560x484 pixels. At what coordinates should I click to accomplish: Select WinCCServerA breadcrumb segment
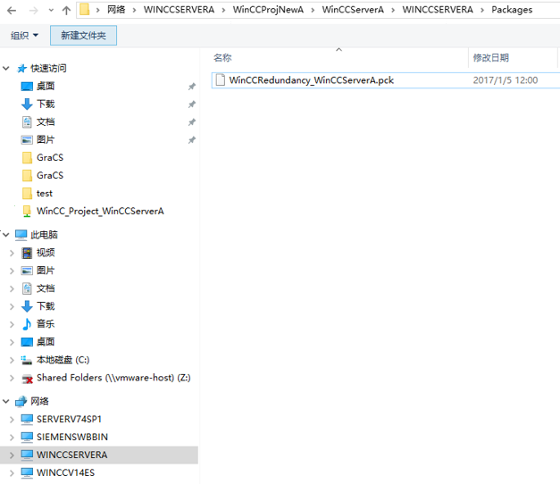tap(353, 10)
